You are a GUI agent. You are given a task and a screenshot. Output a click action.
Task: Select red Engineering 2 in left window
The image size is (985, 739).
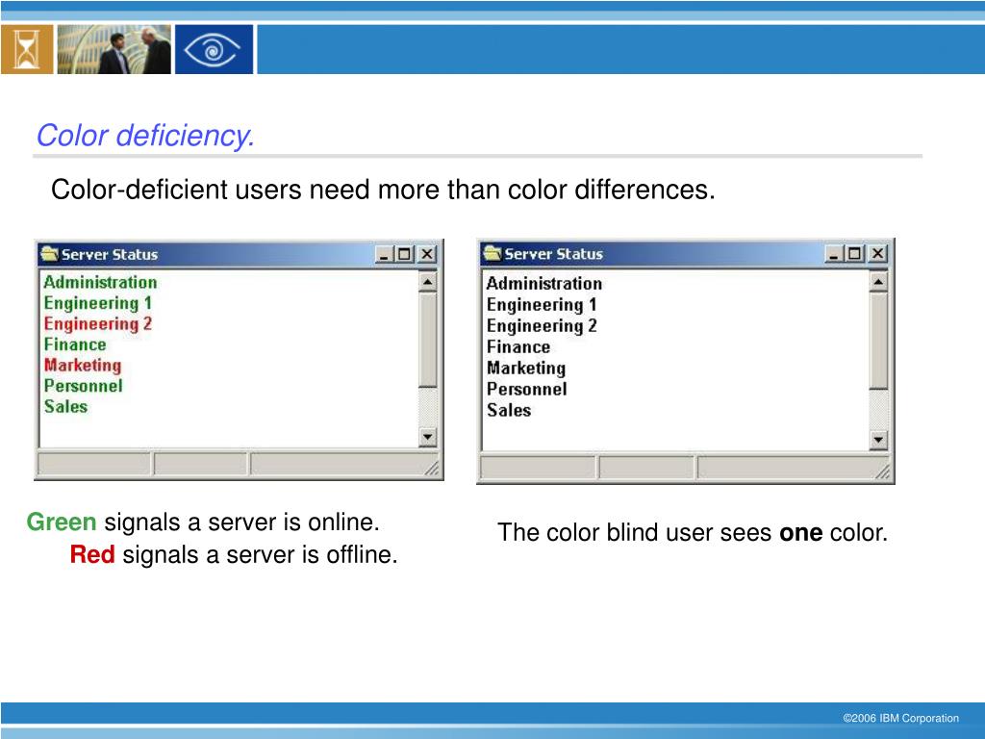98,324
